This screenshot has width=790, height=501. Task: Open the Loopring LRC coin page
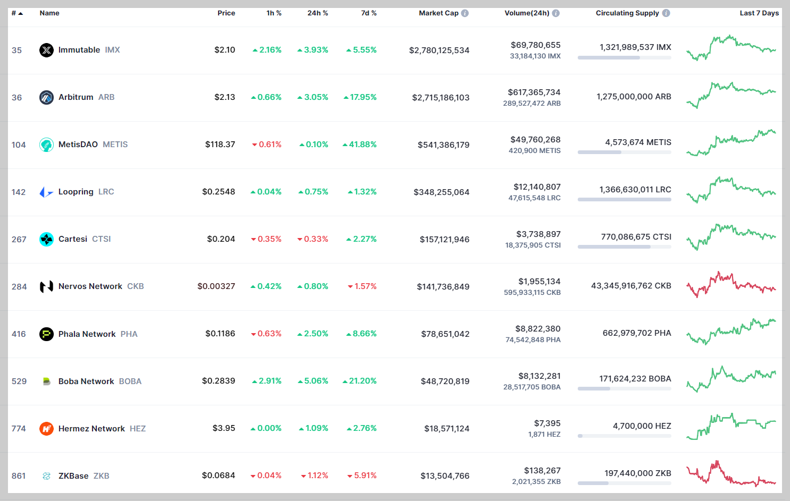click(86, 192)
